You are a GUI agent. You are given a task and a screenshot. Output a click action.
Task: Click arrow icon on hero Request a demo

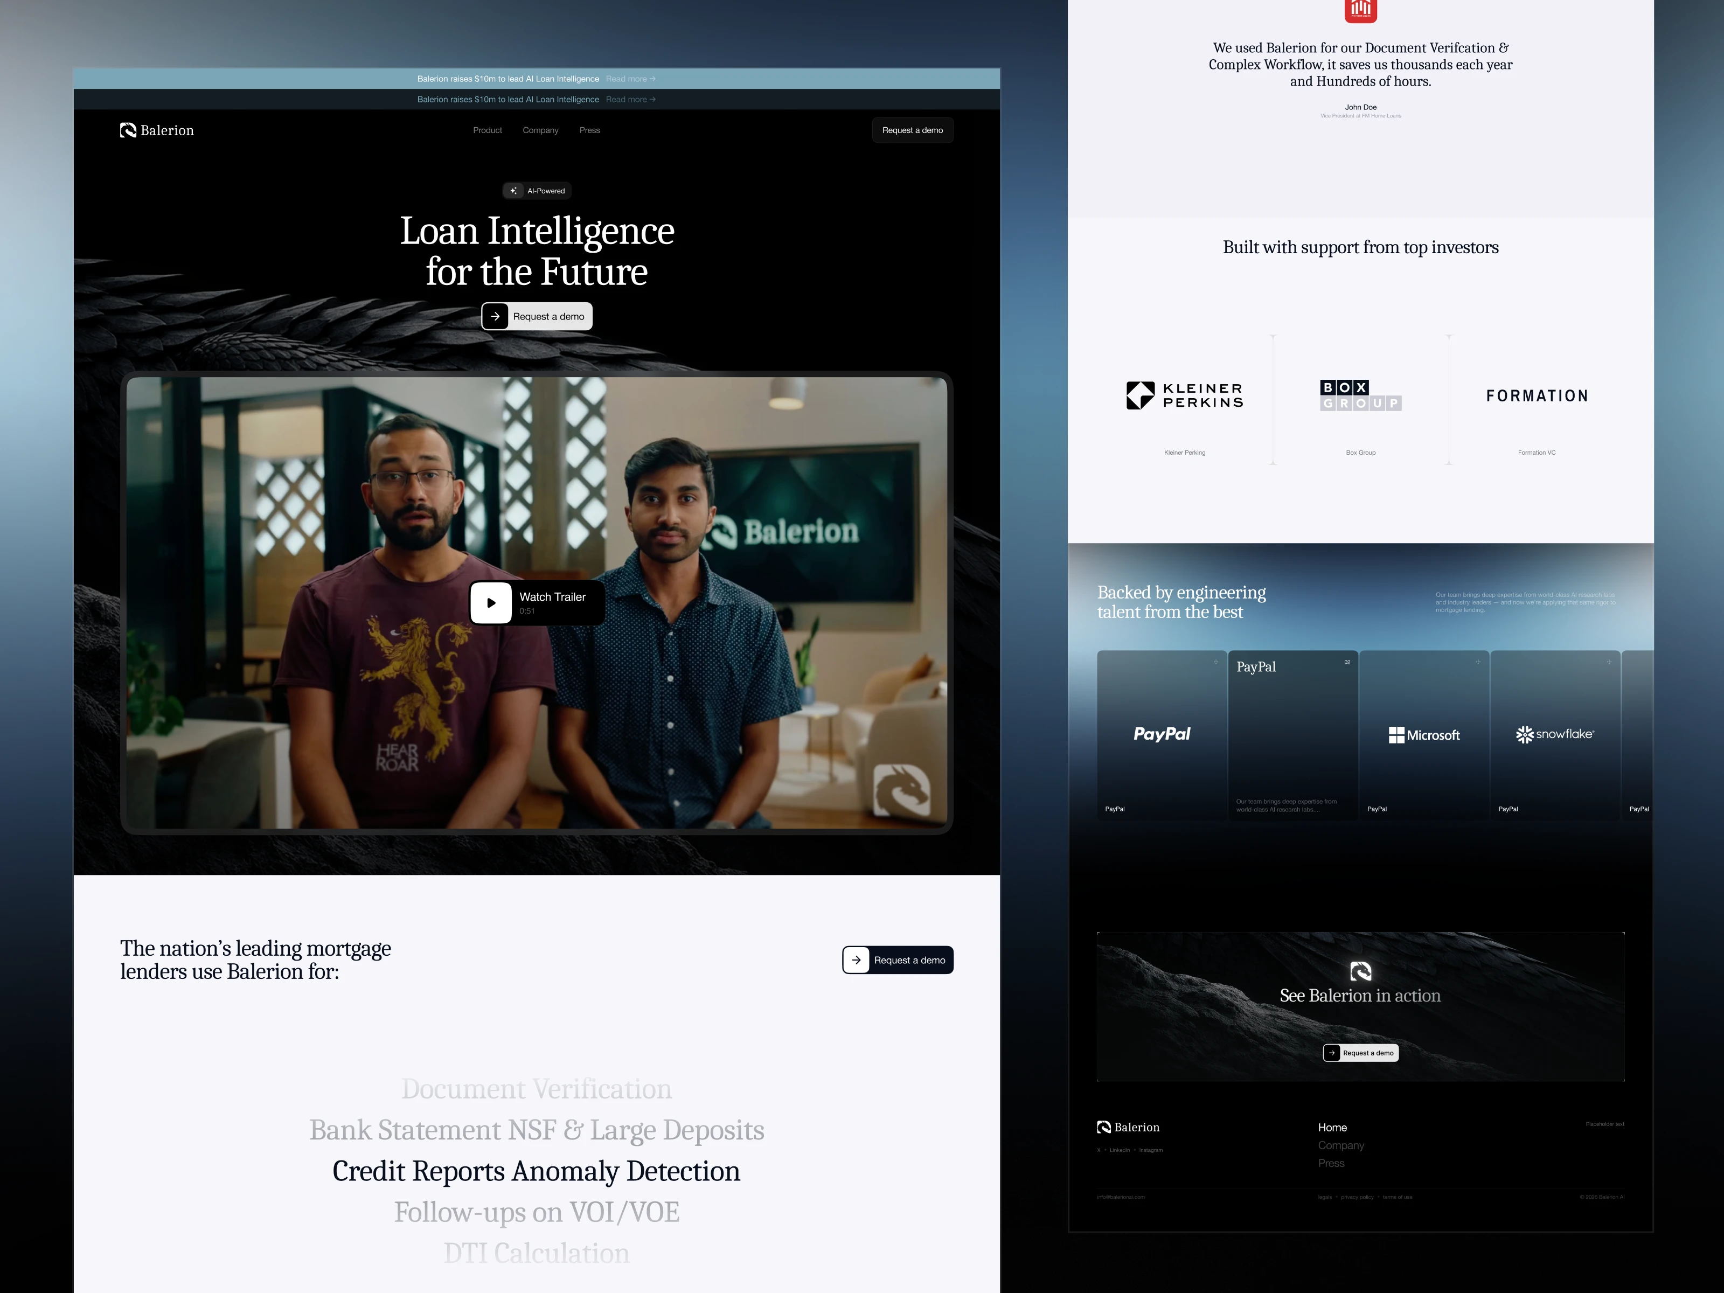[495, 316]
